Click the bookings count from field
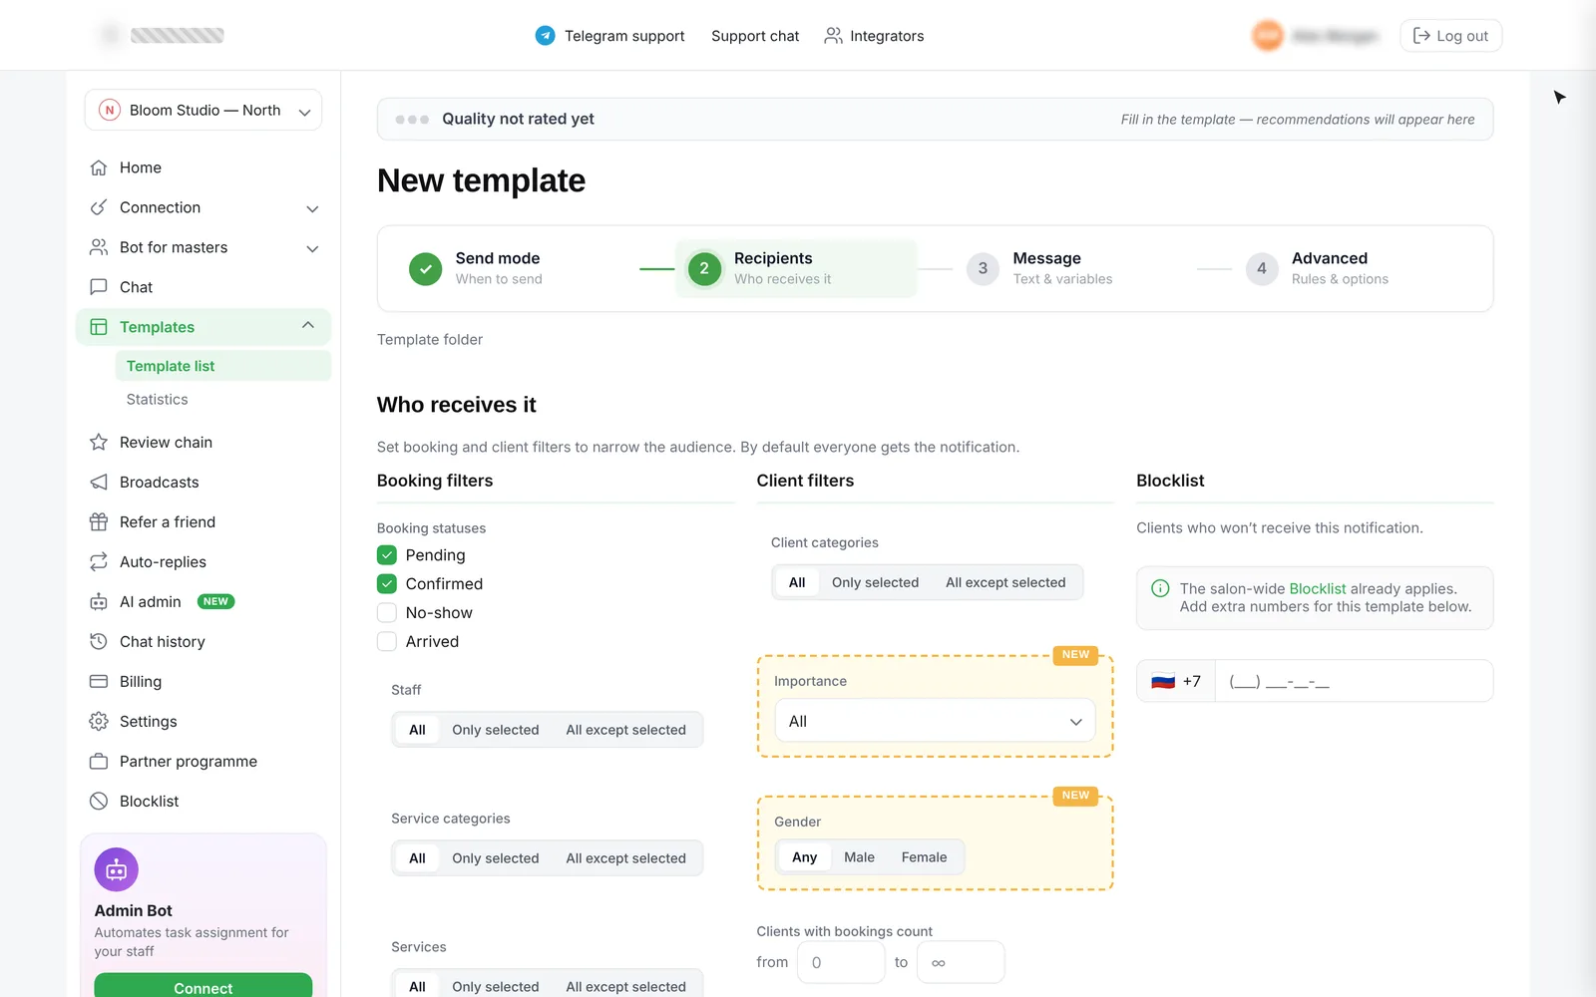1596x997 pixels. point(841,962)
